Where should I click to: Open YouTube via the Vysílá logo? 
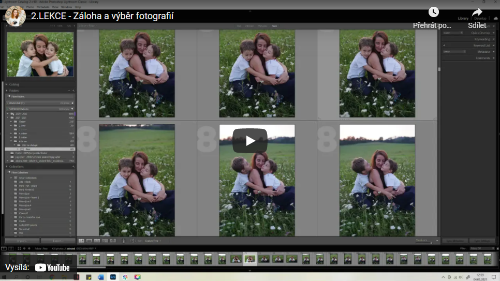(x=52, y=268)
